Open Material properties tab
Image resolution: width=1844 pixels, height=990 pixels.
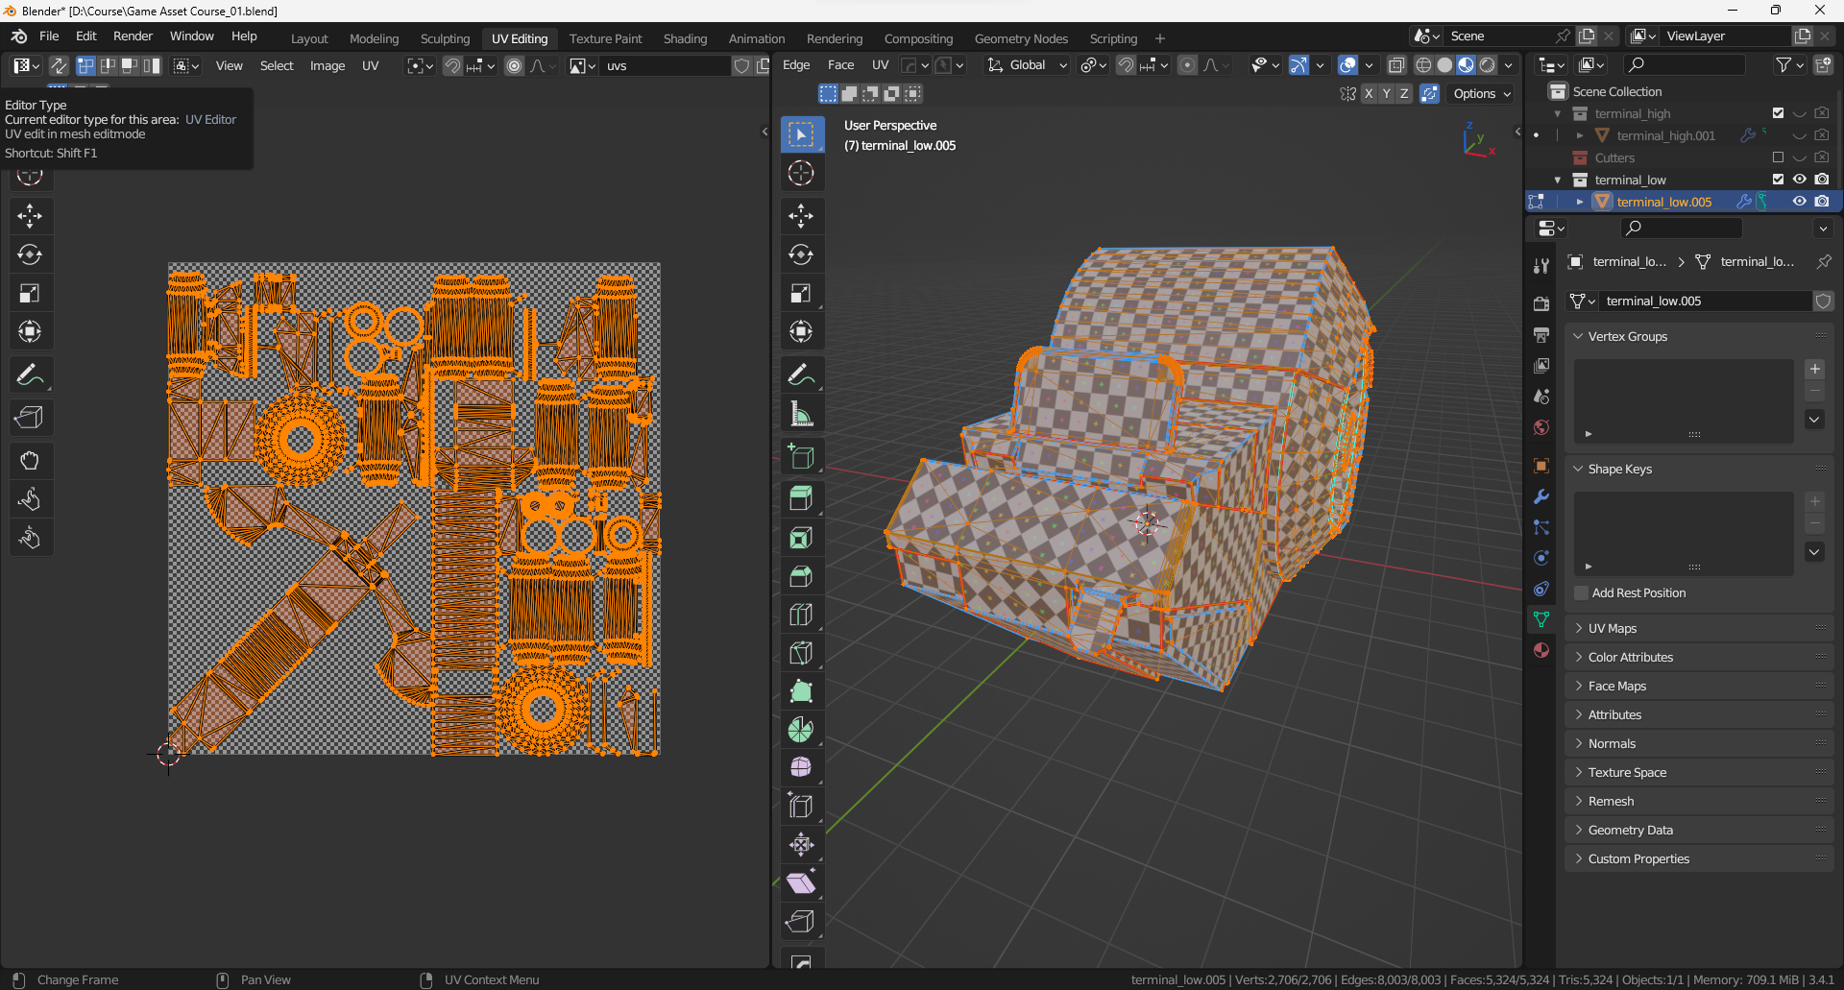[x=1541, y=650]
